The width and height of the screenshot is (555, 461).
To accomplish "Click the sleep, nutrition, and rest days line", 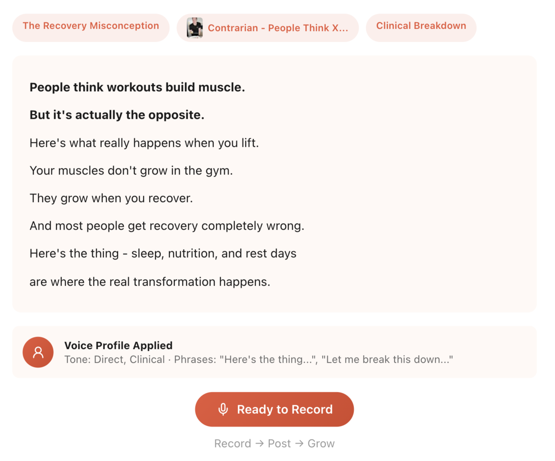I will coord(163,254).
